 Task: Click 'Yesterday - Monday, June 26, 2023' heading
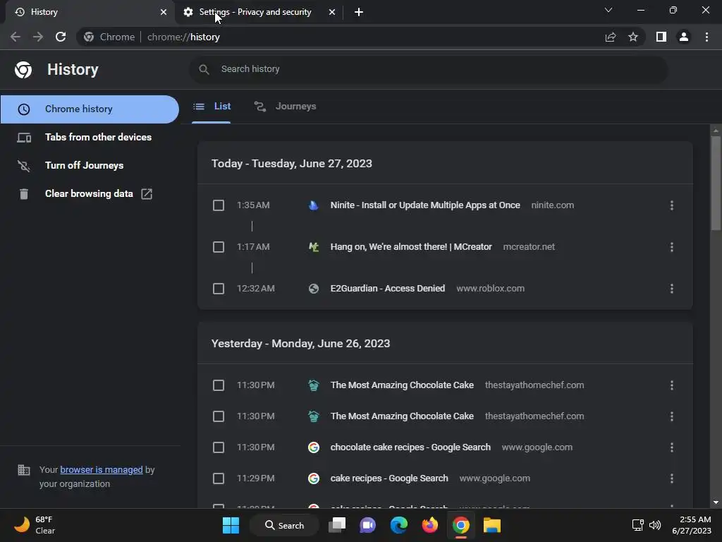click(300, 344)
